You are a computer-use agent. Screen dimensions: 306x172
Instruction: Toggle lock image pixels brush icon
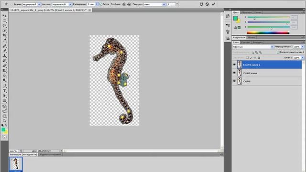pyautogui.click(x=251, y=58)
